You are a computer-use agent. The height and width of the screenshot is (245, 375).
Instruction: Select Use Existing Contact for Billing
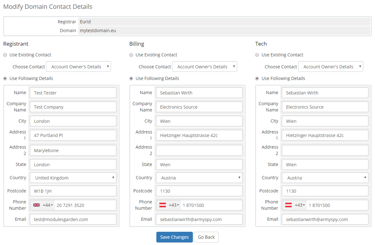coord(131,55)
